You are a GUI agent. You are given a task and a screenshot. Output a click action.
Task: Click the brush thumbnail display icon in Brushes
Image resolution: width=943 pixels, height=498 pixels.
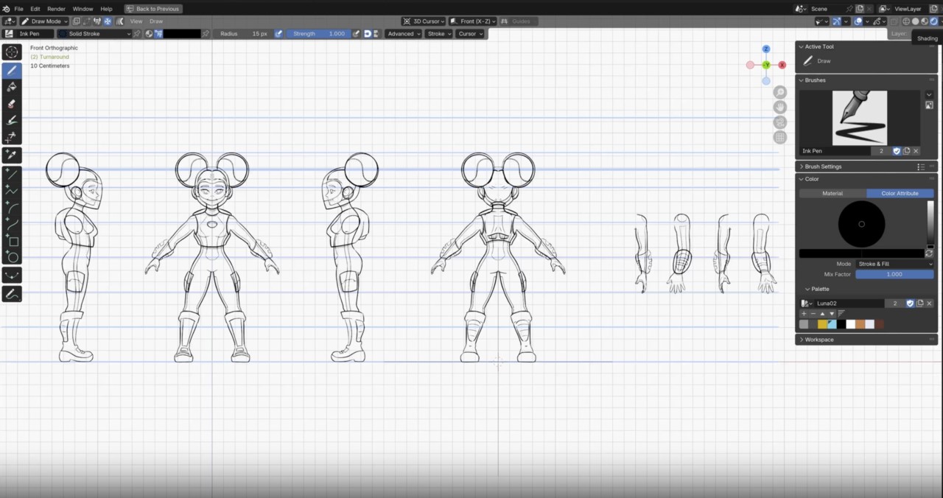929,105
